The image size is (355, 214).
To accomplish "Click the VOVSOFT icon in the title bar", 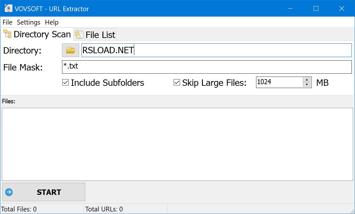I will [x=8, y=8].
